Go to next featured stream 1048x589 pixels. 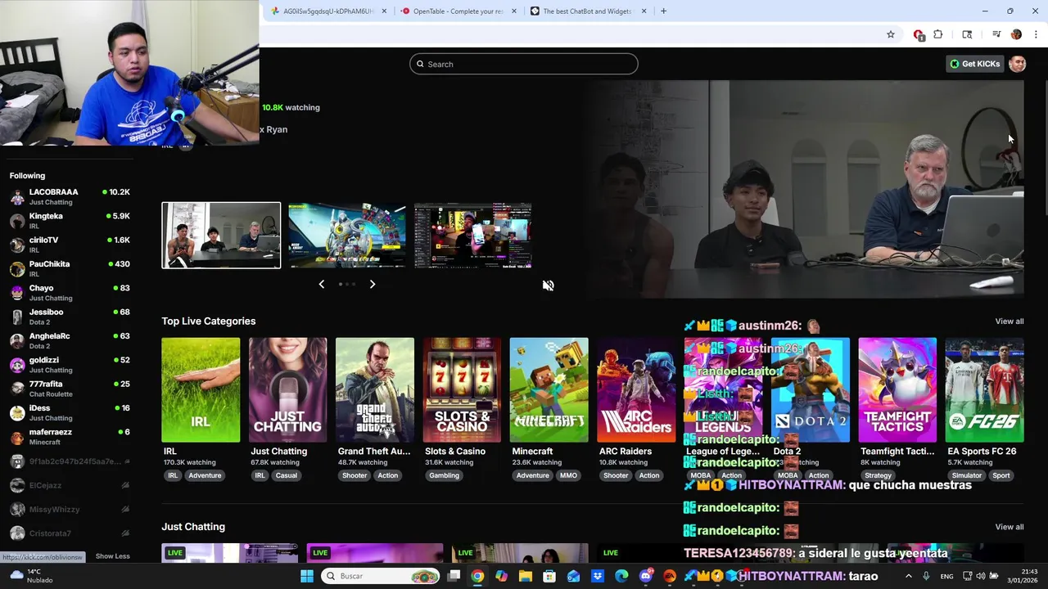point(372,284)
